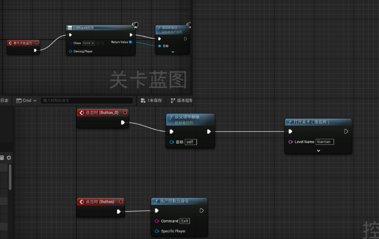Image resolution: width=379 pixels, height=239 pixels.
Task: Click the magnifier icon beside Class dropdown
Action: tap(103, 43)
